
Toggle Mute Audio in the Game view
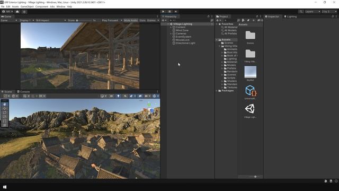click(x=131, y=20)
